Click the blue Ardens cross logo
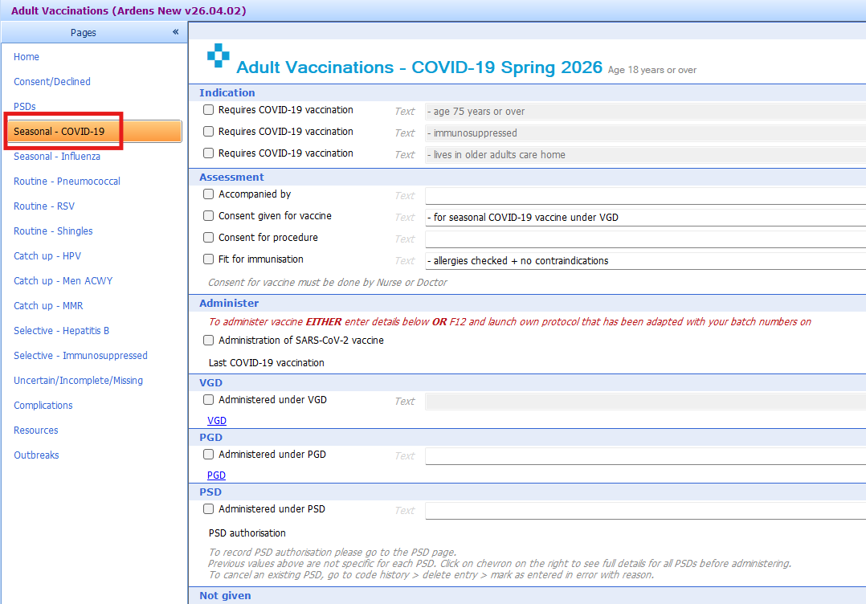The width and height of the screenshot is (866, 604). point(219,55)
